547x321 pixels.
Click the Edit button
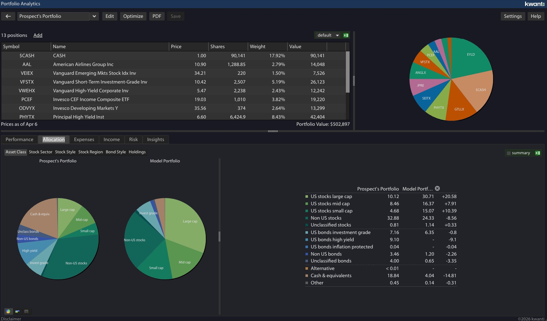point(110,16)
